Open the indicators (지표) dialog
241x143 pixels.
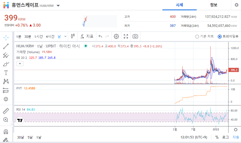click(x=87, y=36)
